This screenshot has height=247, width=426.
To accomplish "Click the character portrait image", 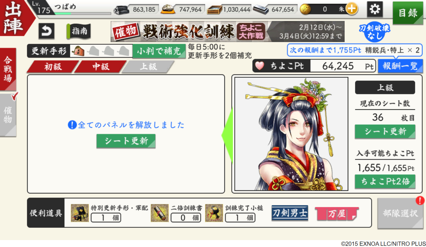I will coord(291,134).
